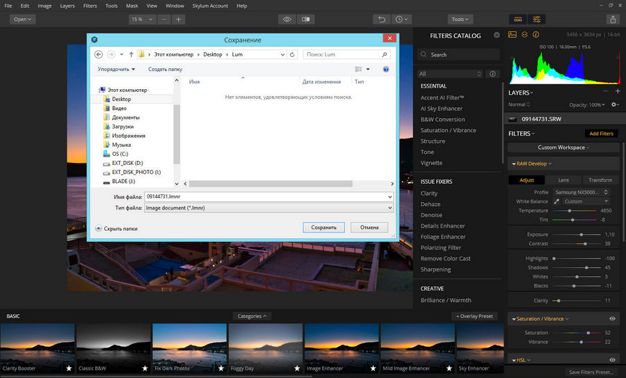Click Save Filters Preset button
This screenshot has height=378, width=626.
591,372
